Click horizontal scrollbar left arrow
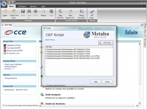Screen dimensions: 147x110 [40, 106]
